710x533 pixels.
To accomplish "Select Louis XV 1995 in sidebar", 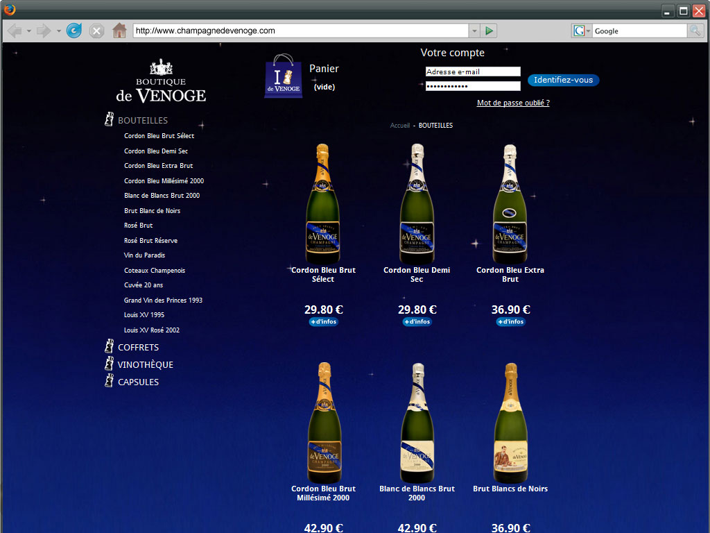I will pyautogui.click(x=144, y=315).
